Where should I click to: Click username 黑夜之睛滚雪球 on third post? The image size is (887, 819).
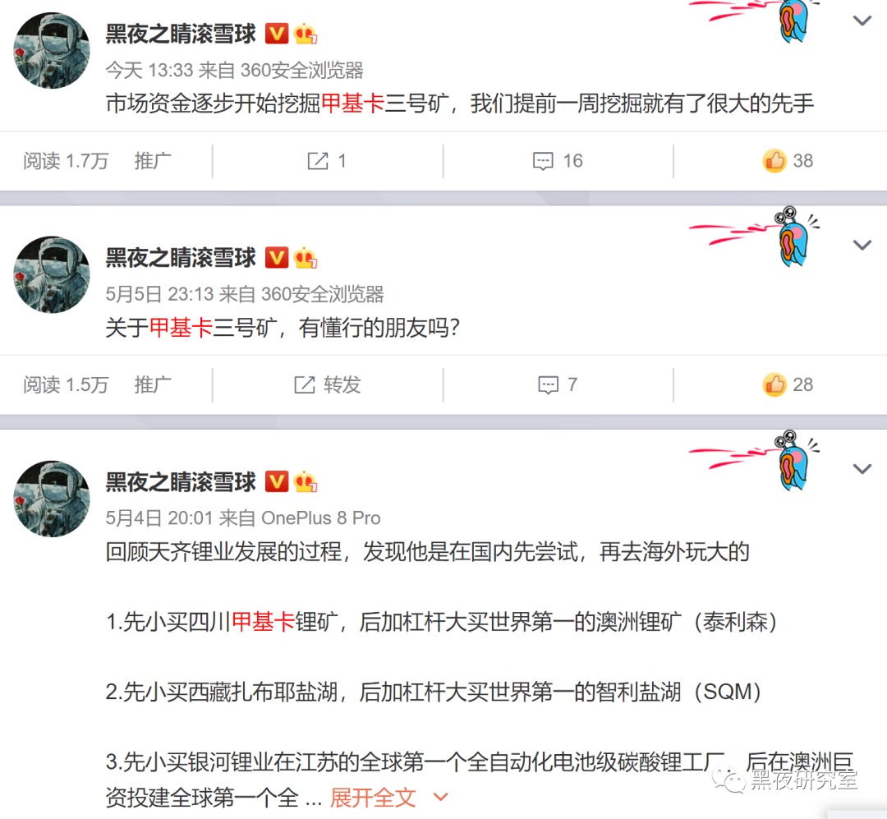(181, 482)
